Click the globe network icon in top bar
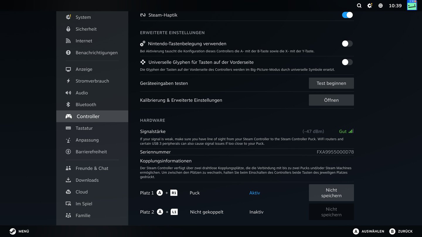422x237 pixels. pos(380,6)
